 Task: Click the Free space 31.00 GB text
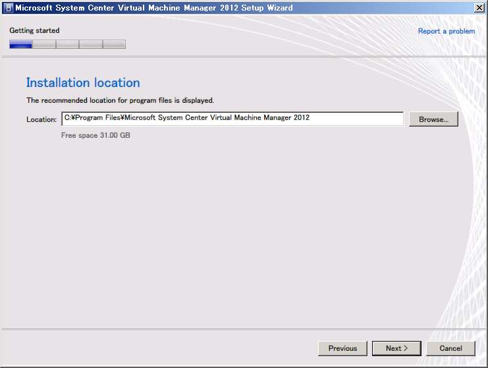point(95,135)
